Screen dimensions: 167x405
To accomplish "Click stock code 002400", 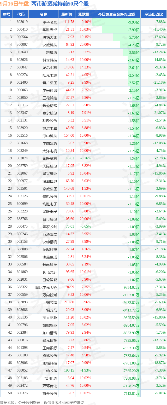I will coord(22,83).
